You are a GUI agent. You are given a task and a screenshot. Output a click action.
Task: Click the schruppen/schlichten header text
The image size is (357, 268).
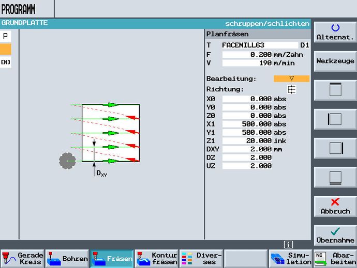point(267,24)
